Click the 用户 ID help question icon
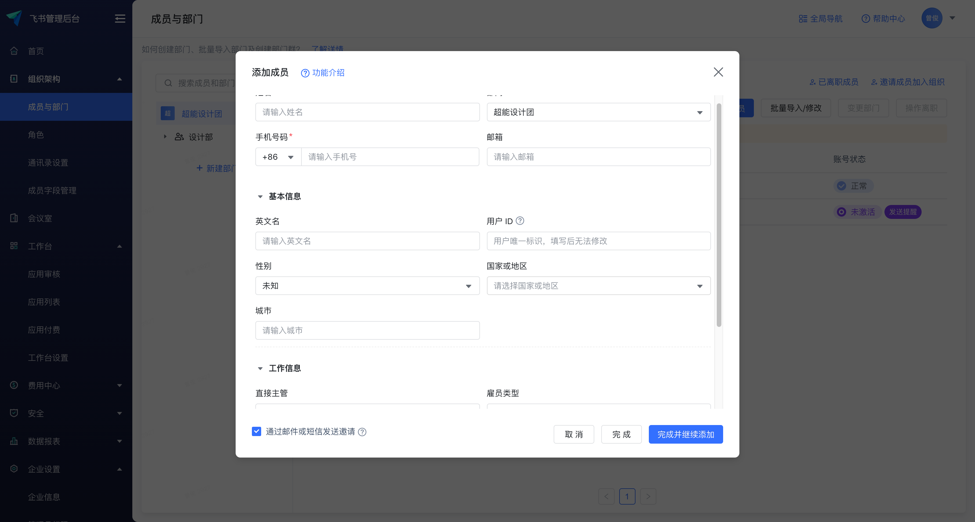This screenshot has height=522, width=975. click(x=520, y=220)
